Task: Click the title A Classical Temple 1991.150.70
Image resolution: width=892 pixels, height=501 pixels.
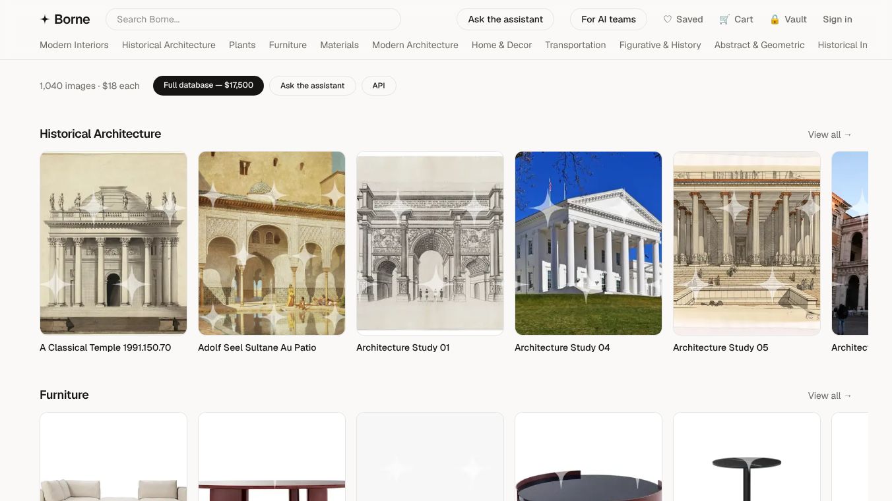Action: (x=106, y=347)
